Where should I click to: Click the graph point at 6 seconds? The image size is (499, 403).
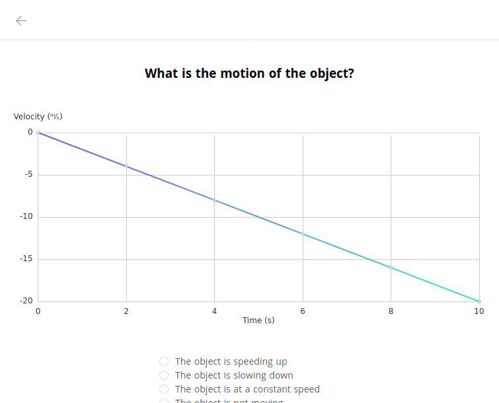(x=303, y=233)
